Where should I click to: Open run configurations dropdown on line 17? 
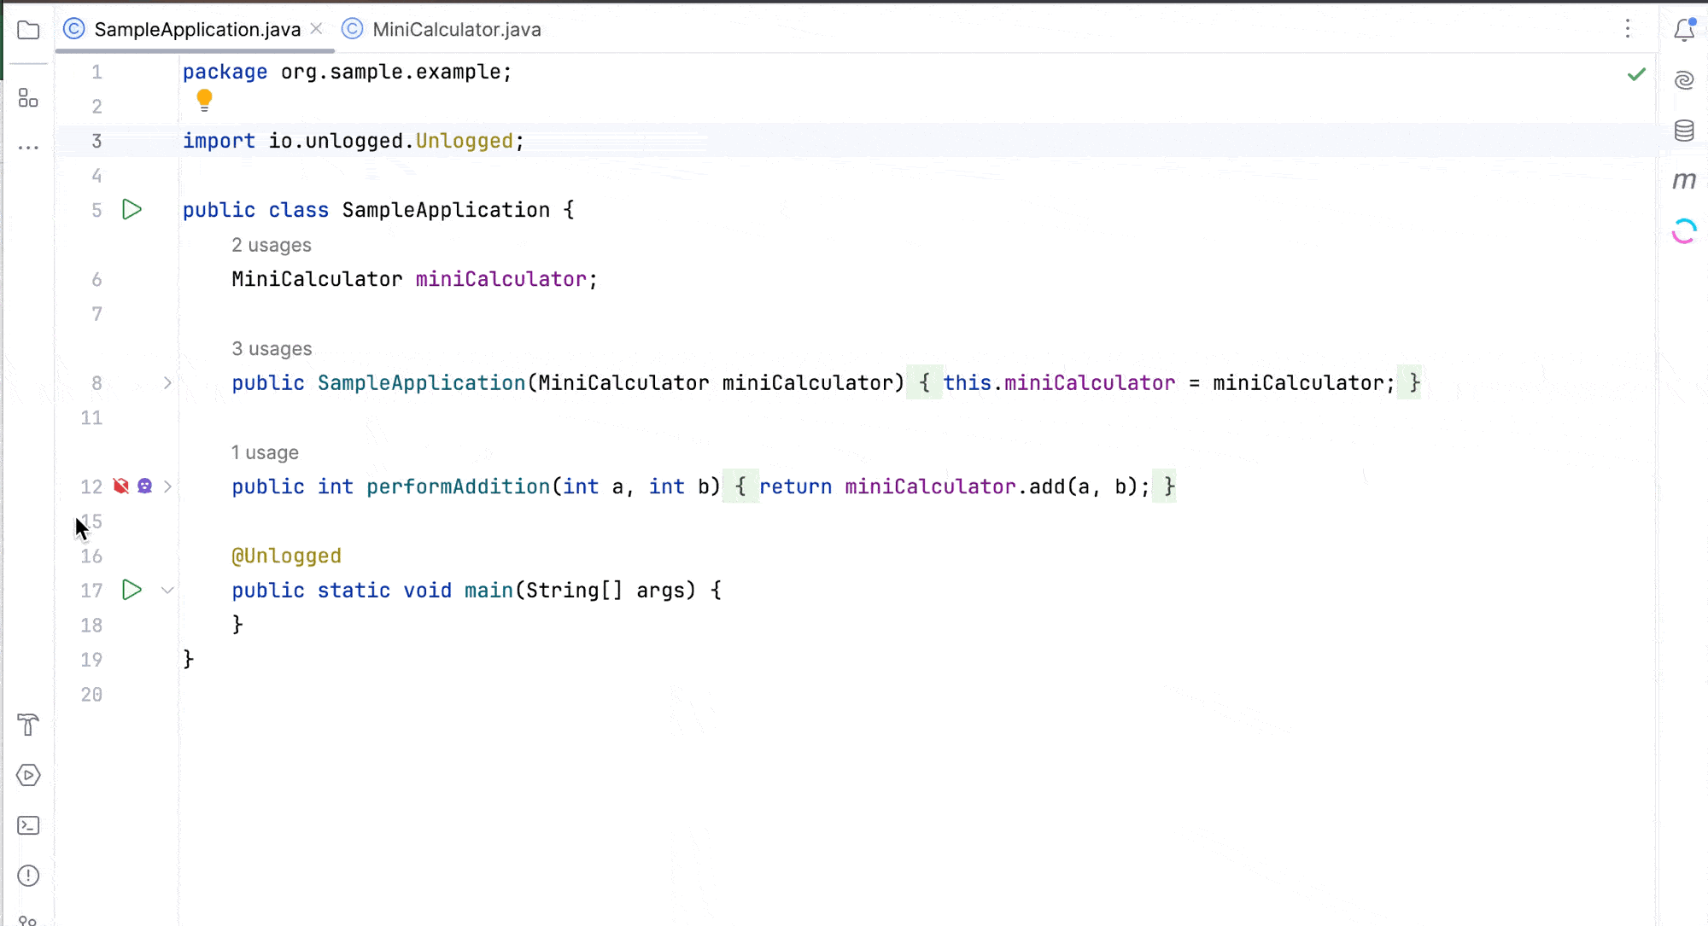tap(167, 590)
